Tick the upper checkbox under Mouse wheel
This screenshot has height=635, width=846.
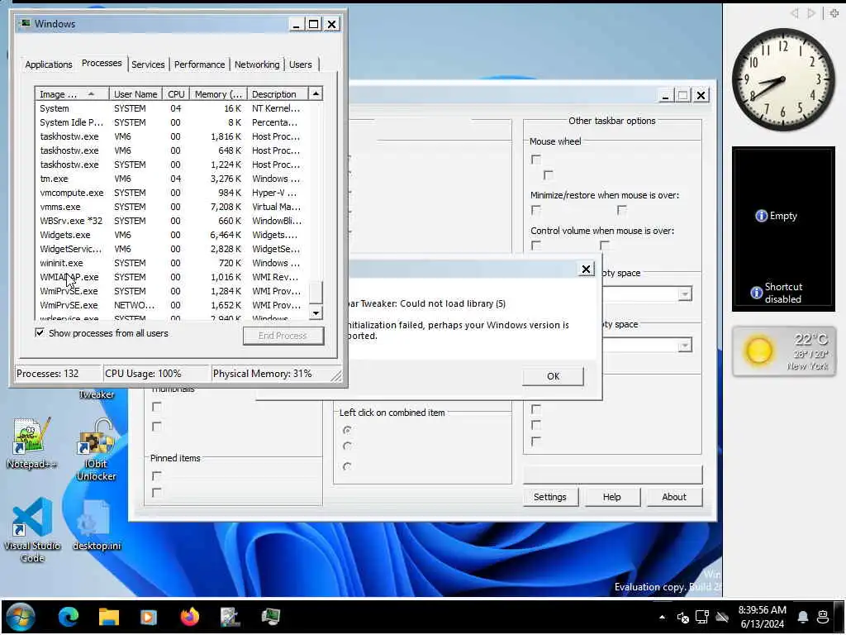(535, 159)
